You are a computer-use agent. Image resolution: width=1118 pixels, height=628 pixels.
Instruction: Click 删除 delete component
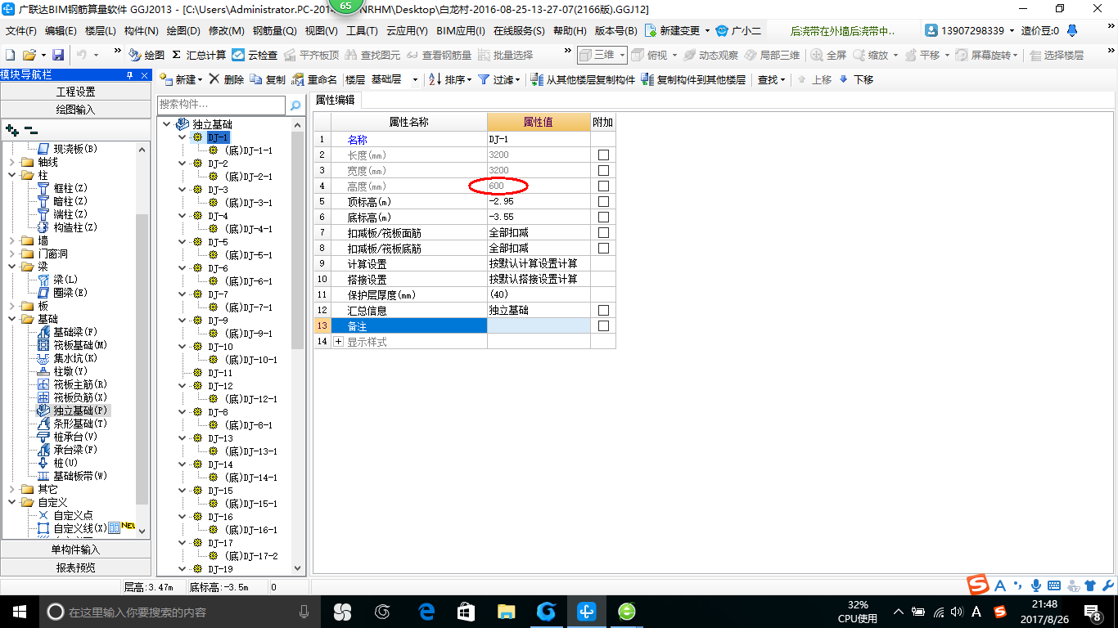coord(227,79)
